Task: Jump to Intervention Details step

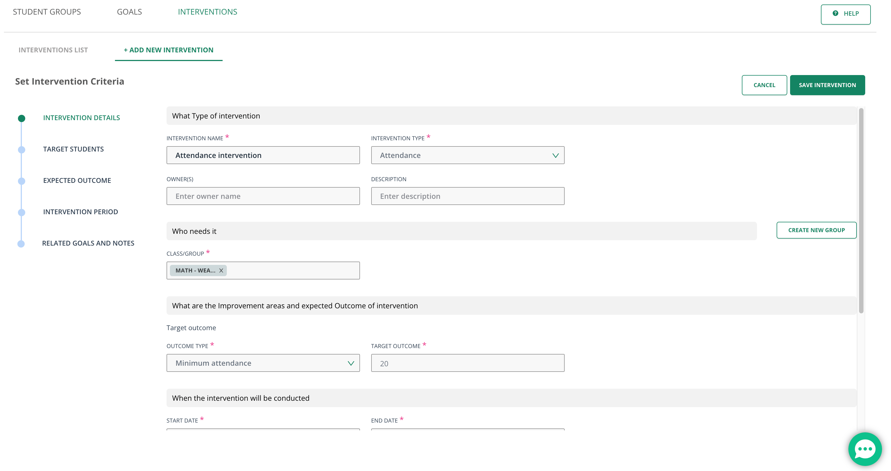Action: [82, 118]
